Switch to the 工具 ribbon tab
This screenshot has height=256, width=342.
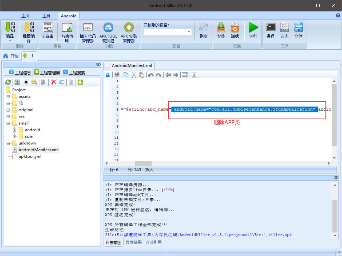point(46,16)
